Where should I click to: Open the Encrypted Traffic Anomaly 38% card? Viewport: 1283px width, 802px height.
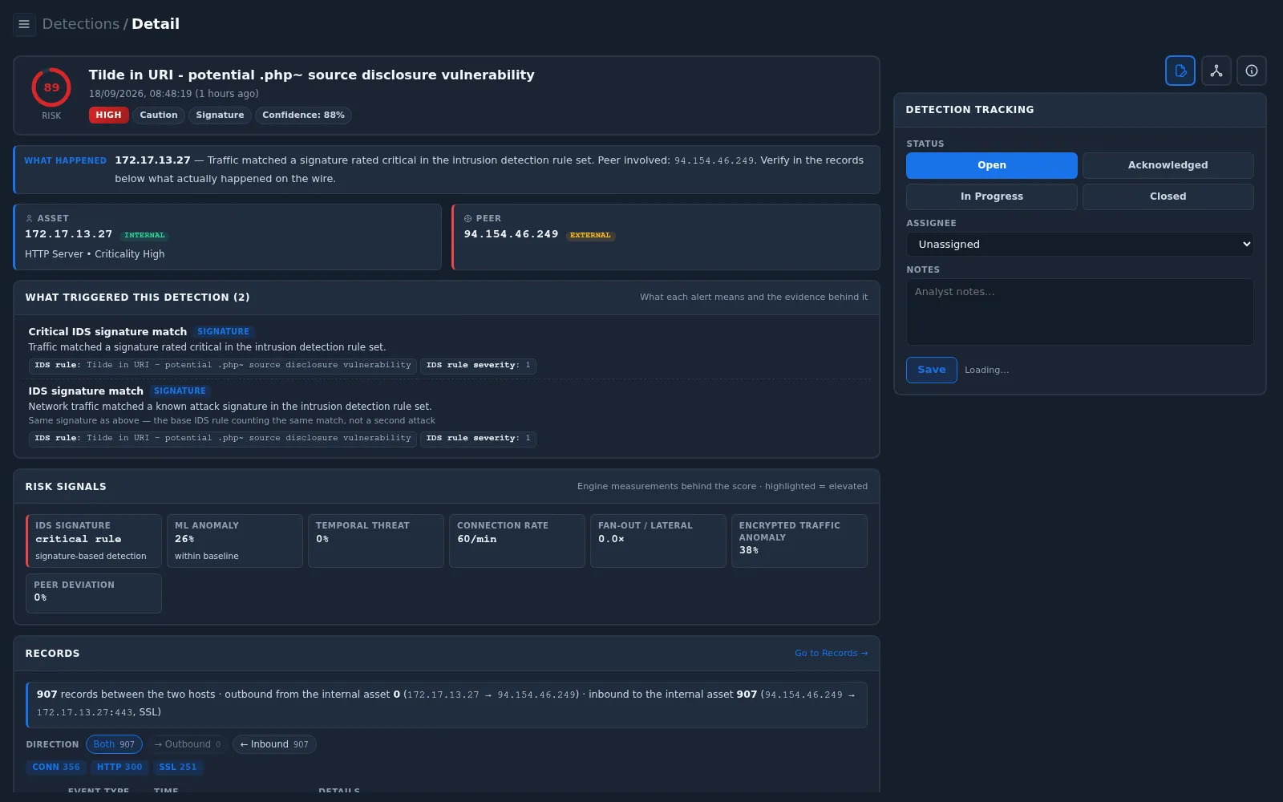point(799,541)
